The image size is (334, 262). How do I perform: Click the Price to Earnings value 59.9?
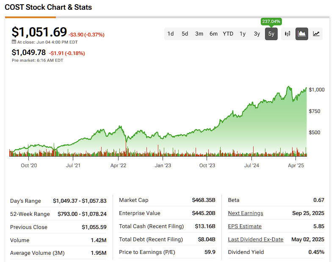210,252
